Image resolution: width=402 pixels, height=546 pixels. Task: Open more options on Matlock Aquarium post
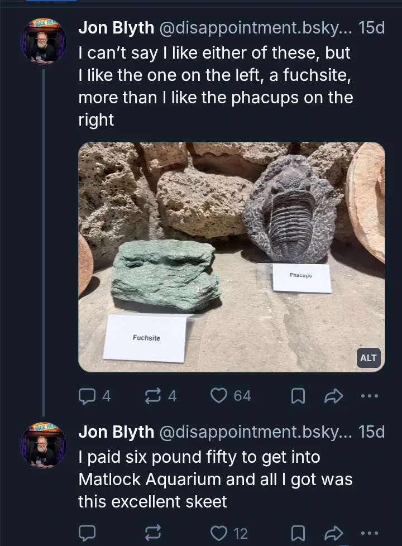369,533
